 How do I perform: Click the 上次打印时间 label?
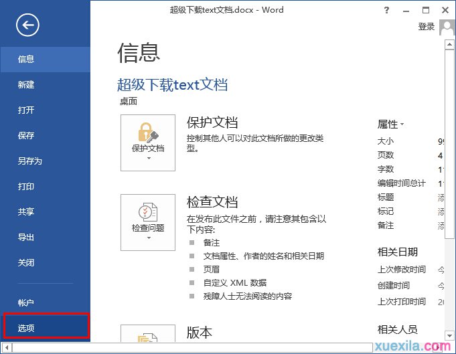coord(401,302)
